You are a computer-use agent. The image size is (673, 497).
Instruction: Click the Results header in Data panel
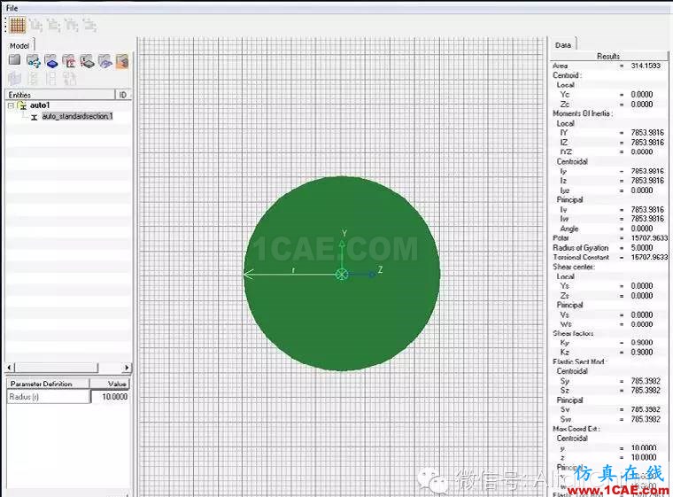(608, 56)
